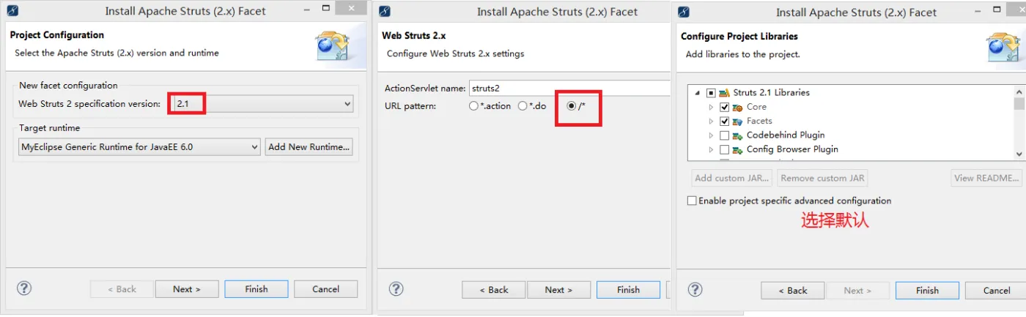Screen dimensions: 1026x317
Task: Click the Core library icon
Action: tap(737, 107)
